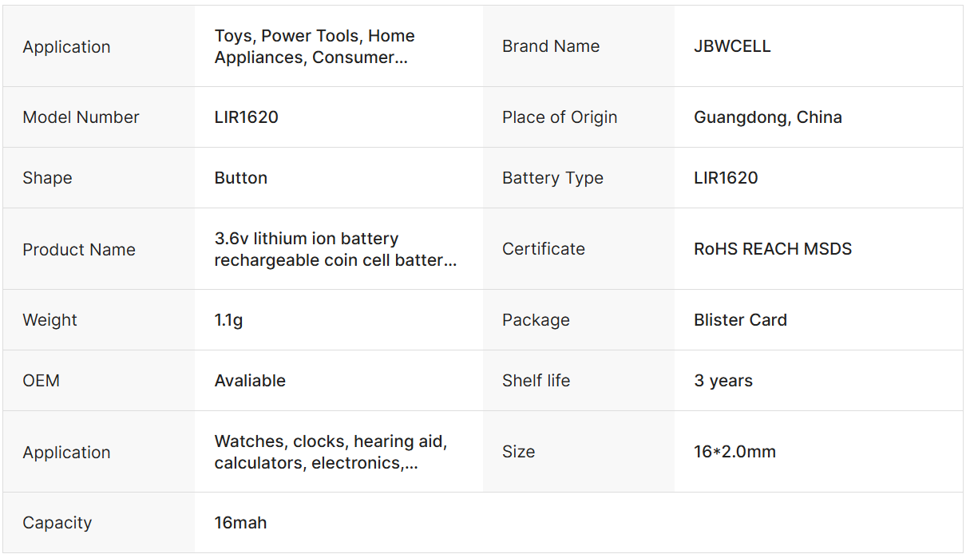Select the JBWCELL brand value
The image size is (970, 558).
[x=732, y=46]
